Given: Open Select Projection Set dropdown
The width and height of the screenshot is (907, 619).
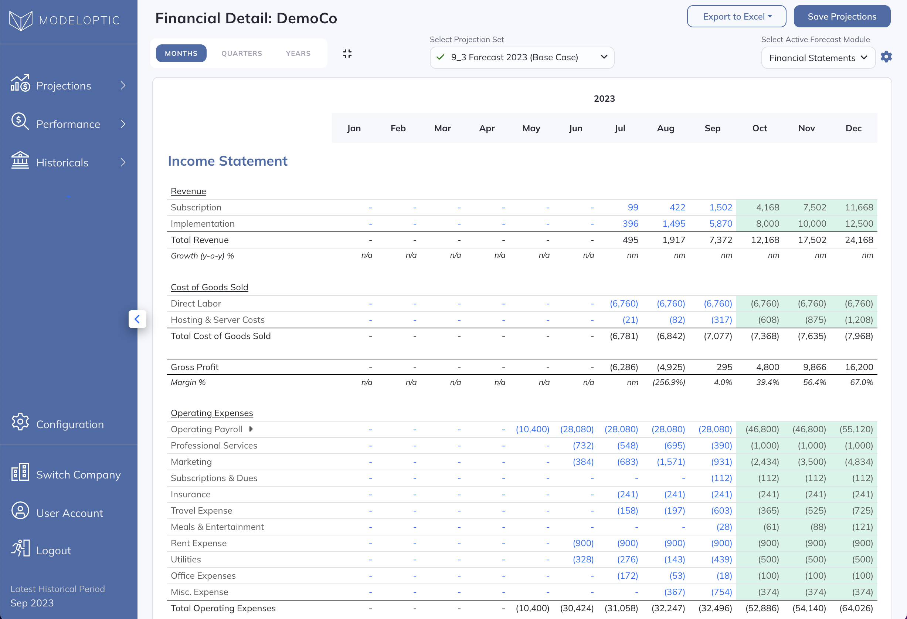Looking at the screenshot, I should pos(522,57).
